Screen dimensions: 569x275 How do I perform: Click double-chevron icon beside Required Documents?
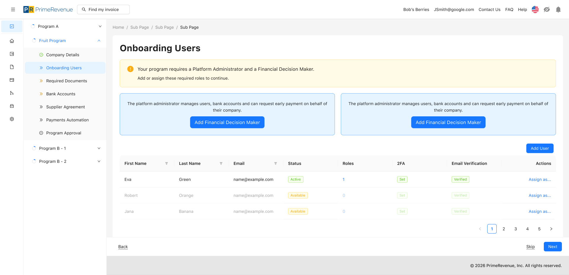41,81
